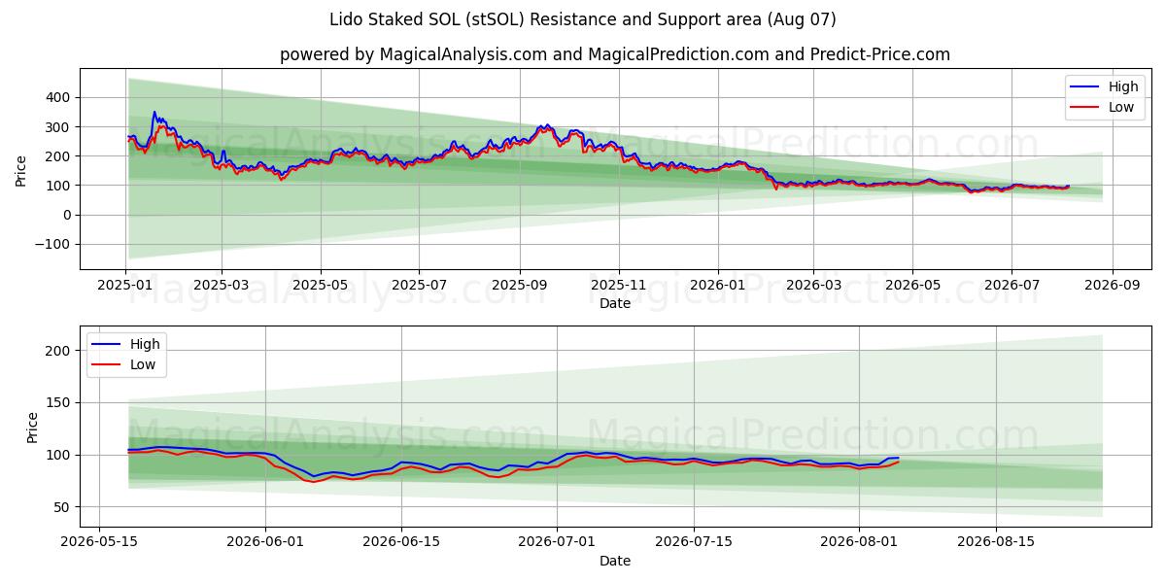Click the '2026-05-15' x-axis label in the bottom chart
Screen dimensions: 1166x583
pos(99,542)
